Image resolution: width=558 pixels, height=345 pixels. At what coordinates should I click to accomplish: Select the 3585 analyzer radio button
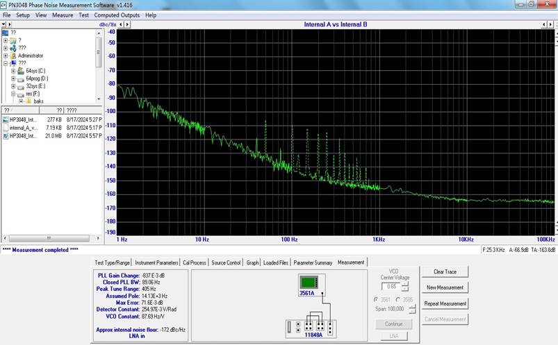click(398, 300)
